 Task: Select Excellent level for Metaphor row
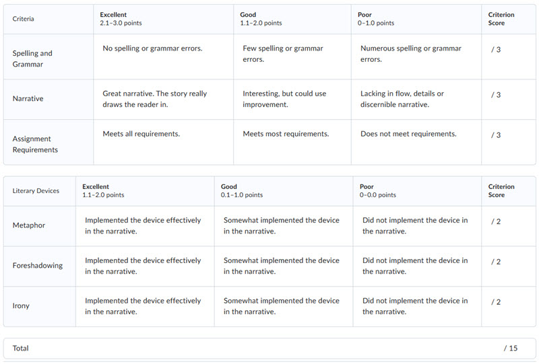click(144, 226)
